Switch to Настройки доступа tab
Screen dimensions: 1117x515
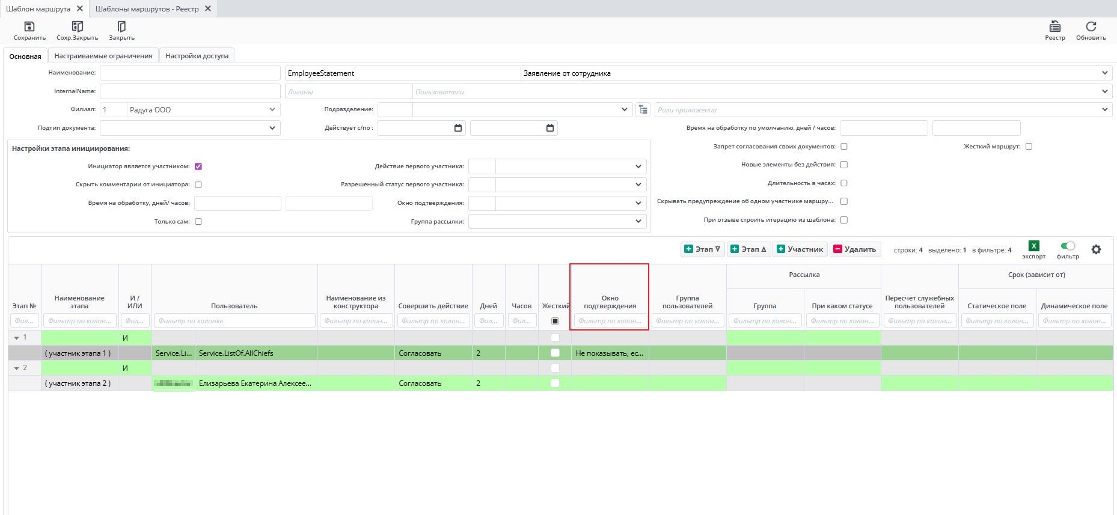tap(197, 56)
